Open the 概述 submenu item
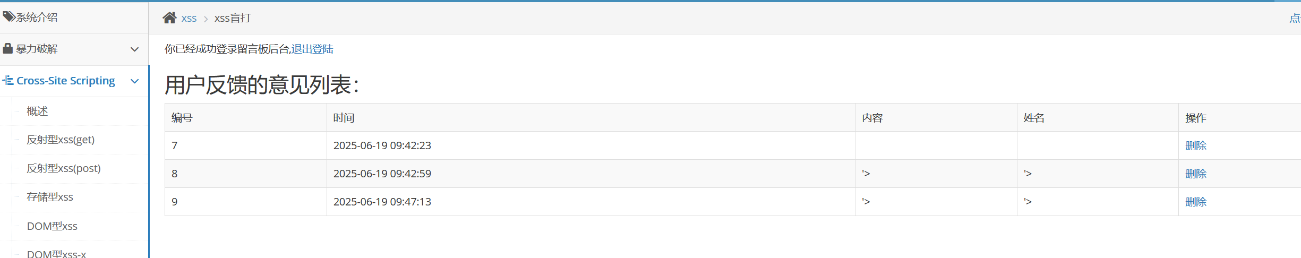This screenshot has width=1301, height=258. tap(37, 111)
